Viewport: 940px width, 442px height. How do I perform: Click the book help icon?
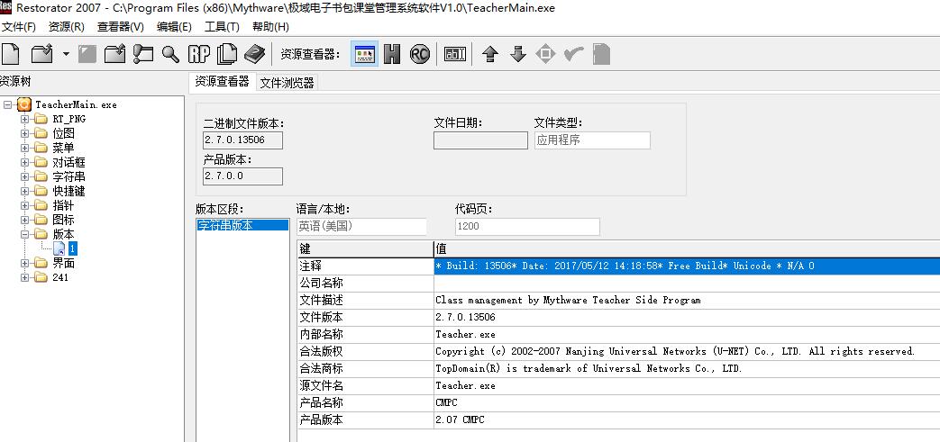point(255,54)
